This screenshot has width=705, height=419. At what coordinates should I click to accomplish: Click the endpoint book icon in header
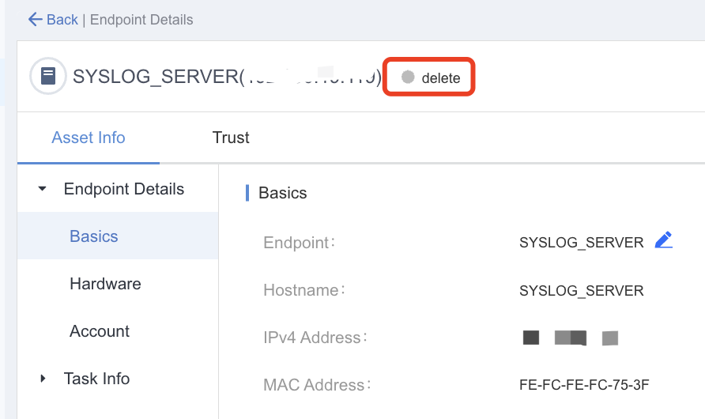[x=48, y=77]
